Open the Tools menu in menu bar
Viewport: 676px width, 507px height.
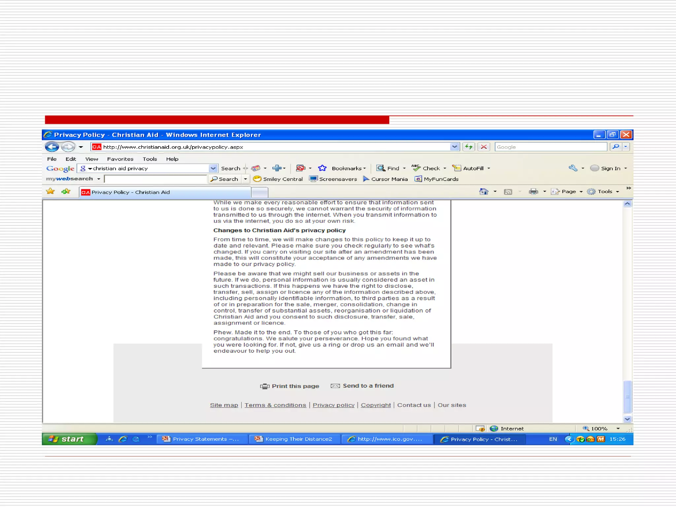tap(150, 159)
